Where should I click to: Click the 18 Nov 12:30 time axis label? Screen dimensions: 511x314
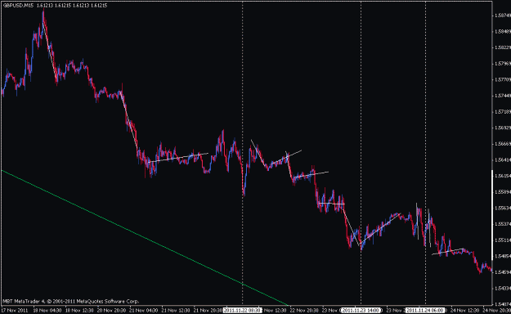click(x=79, y=310)
